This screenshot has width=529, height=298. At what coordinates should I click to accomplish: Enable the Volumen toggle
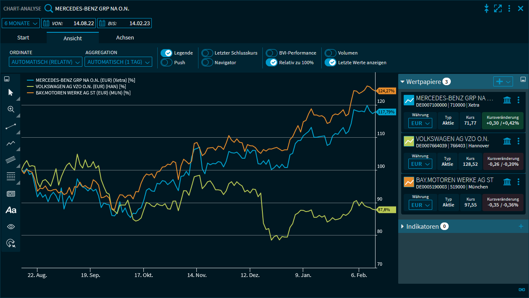click(x=331, y=53)
